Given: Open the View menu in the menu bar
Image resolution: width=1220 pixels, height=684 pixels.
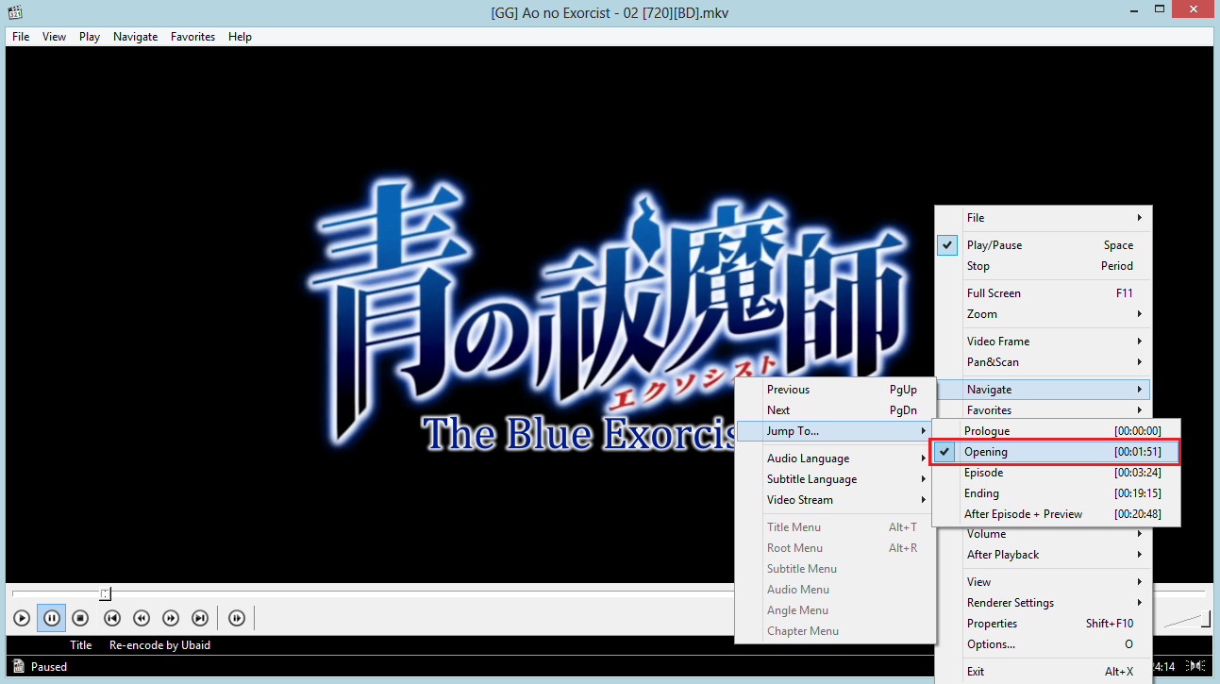Looking at the screenshot, I should tap(55, 37).
